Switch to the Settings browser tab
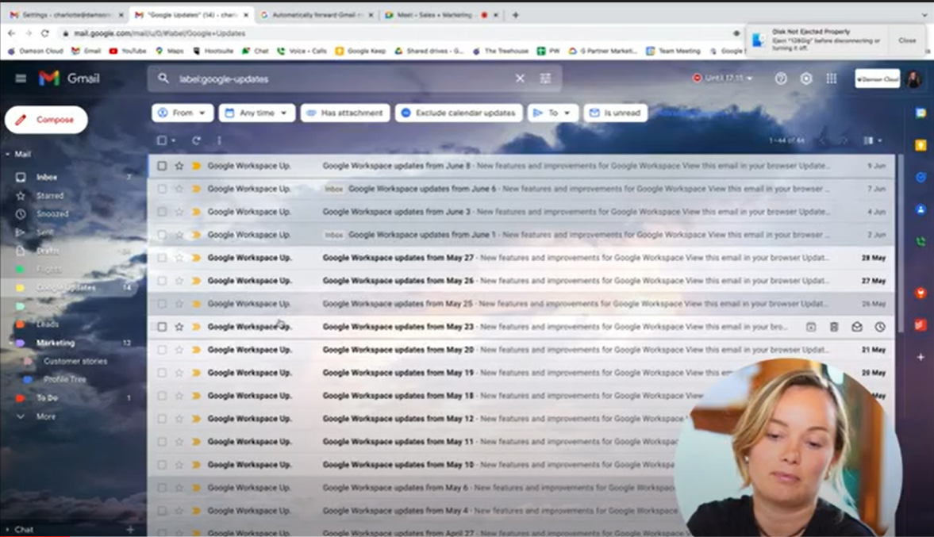Image resolution: width=934 pixels, height=537 pixels. point(66,15)
